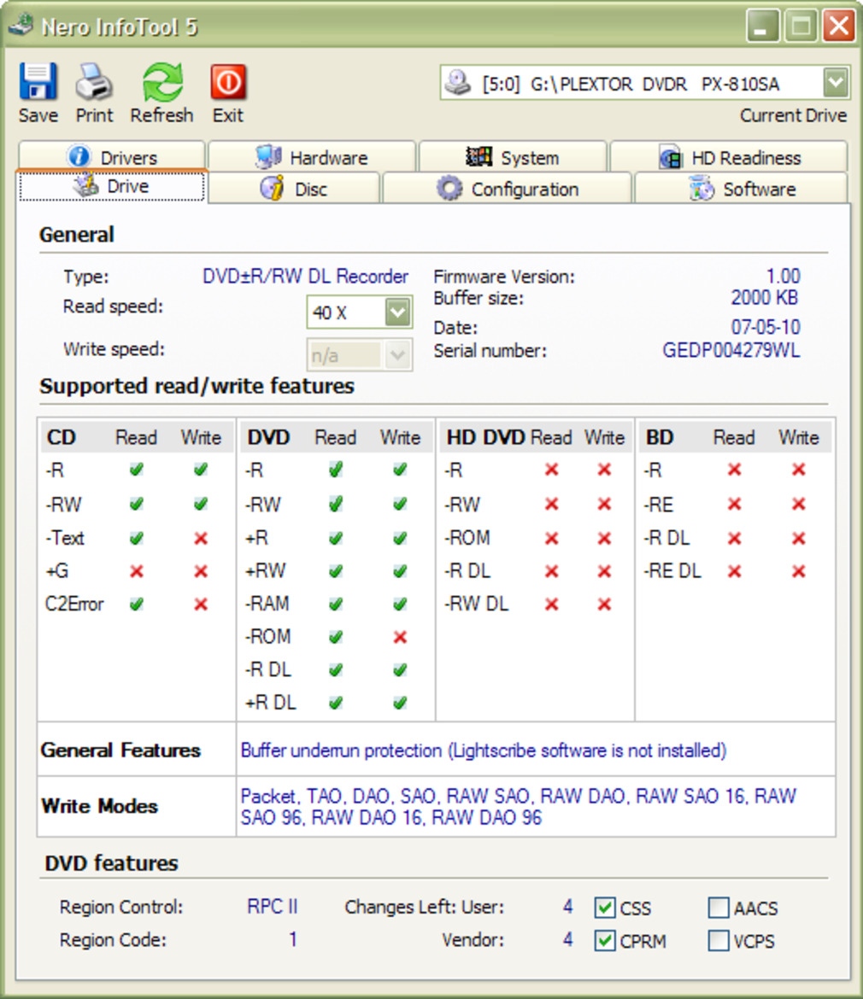The image size is (863, 999).
Task: Click the HD DVD column header
Action: 485,437
